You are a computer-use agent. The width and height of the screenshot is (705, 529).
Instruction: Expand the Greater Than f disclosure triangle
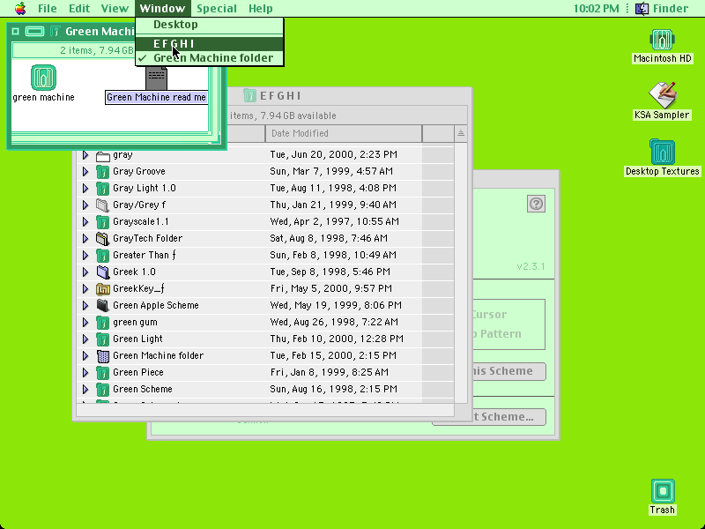click(85, 255)
